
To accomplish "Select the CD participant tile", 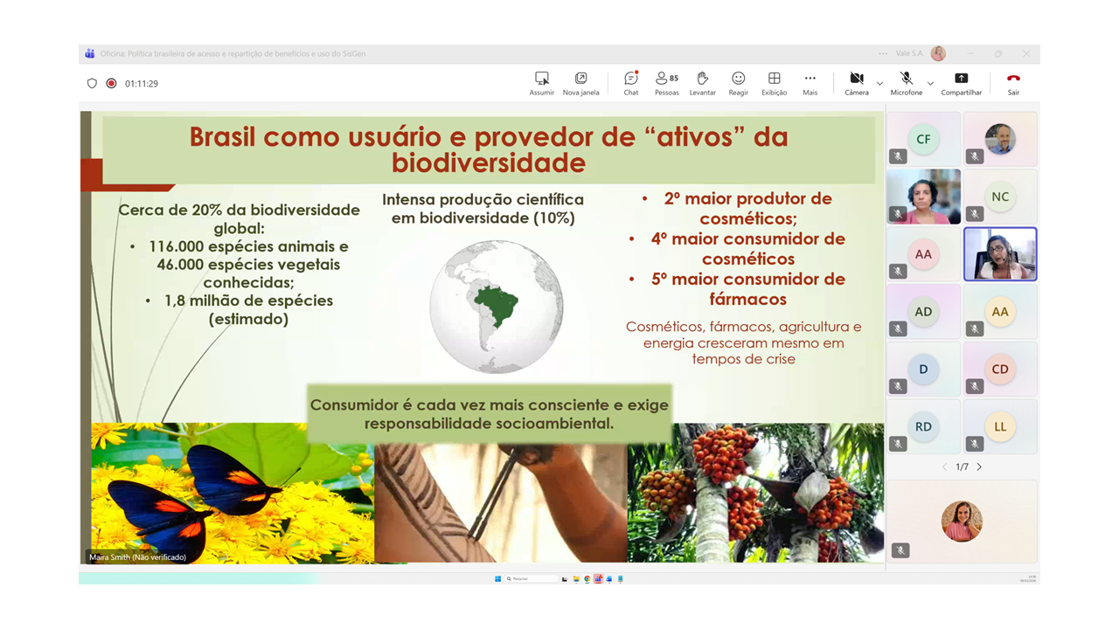I will click(1000, 370).
